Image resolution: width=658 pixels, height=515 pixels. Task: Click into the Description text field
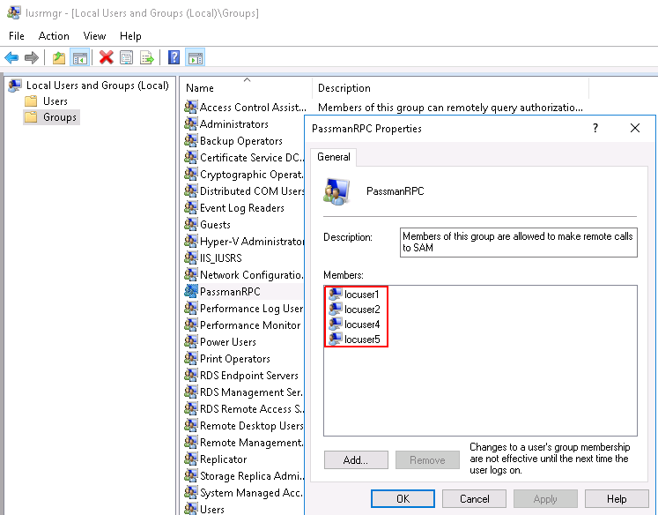point(517,243)
